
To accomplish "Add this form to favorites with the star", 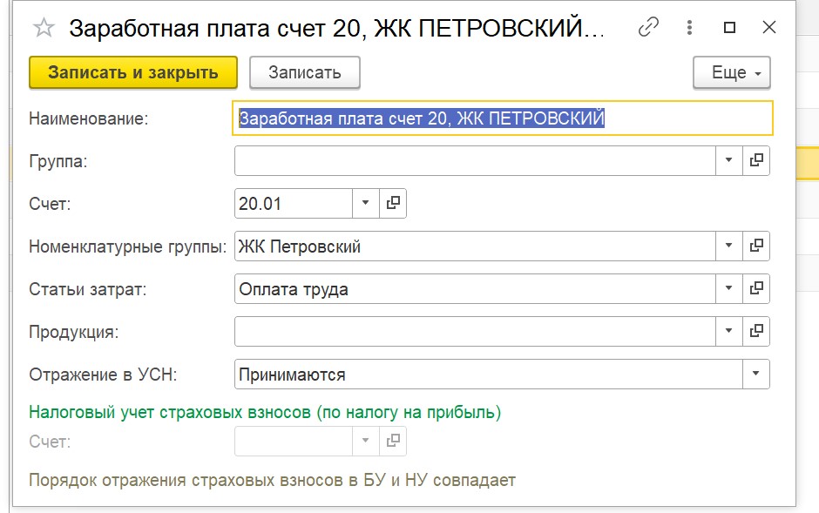I will click(44, 28).
